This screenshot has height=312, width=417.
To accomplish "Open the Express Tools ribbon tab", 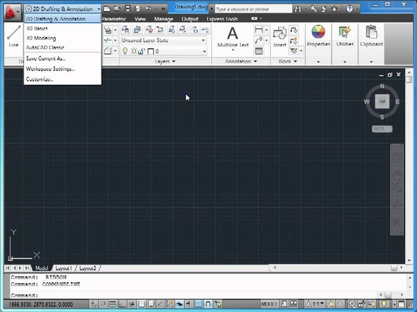I will click(x=222, y=19).
